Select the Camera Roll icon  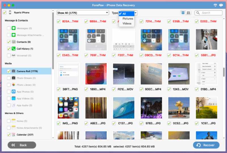[x=14, y=71]
